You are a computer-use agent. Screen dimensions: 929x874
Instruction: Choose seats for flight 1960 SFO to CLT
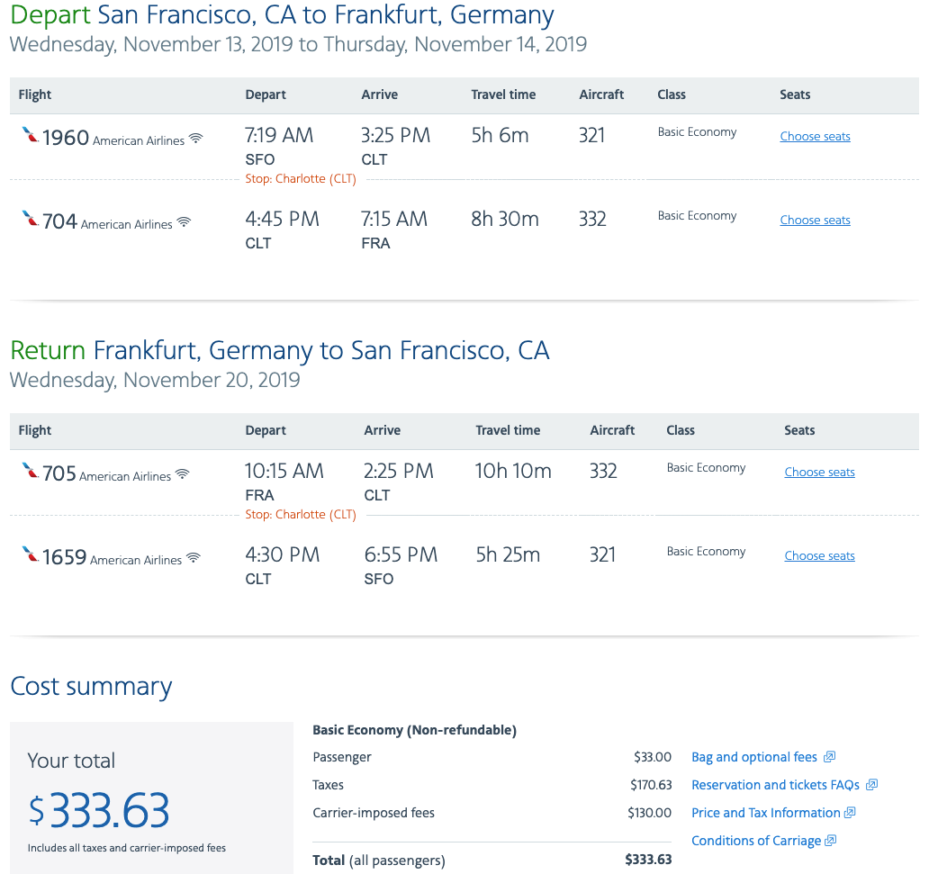coord(815,137)
